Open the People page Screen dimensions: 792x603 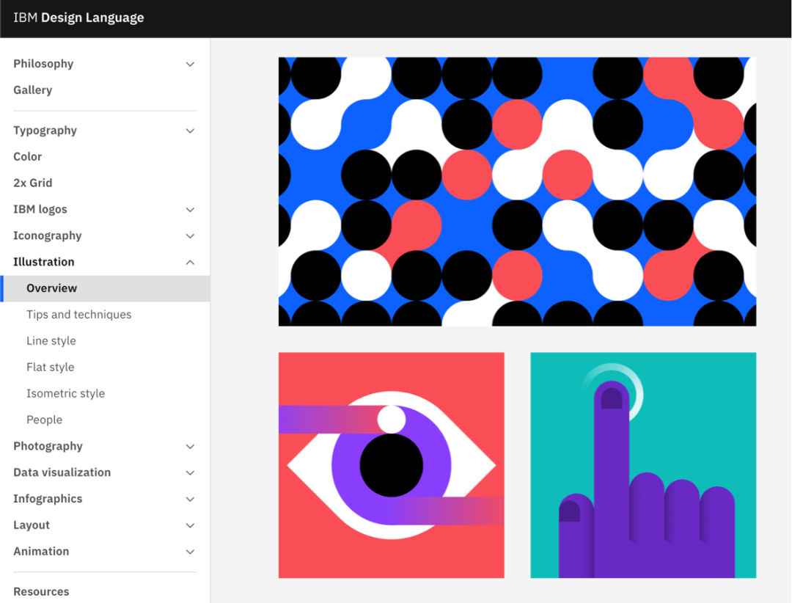pyautogui.click(x=45, y=420)
